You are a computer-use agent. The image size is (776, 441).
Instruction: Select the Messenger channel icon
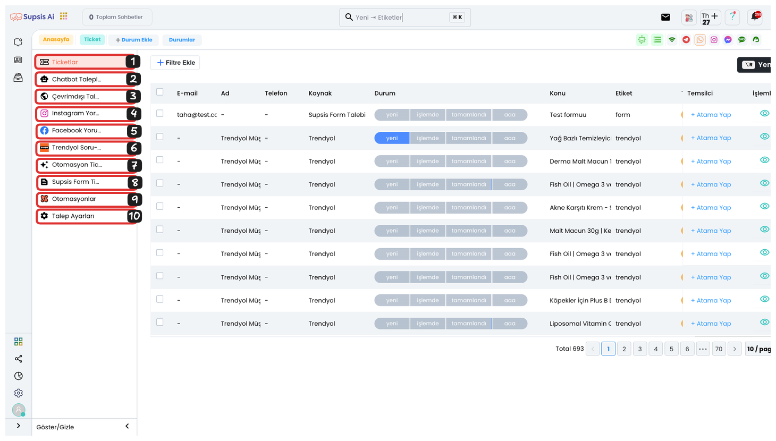point(728,40)
